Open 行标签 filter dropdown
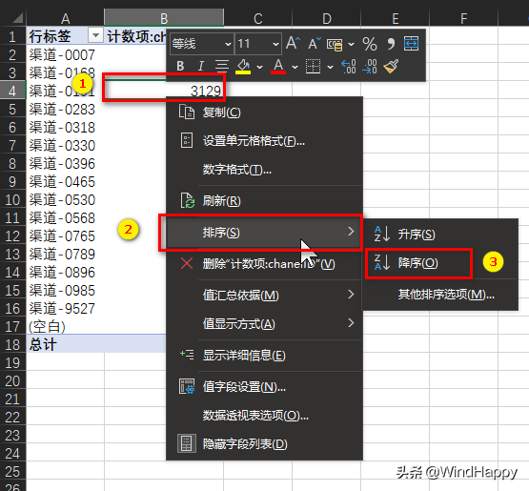 (95, 34)
